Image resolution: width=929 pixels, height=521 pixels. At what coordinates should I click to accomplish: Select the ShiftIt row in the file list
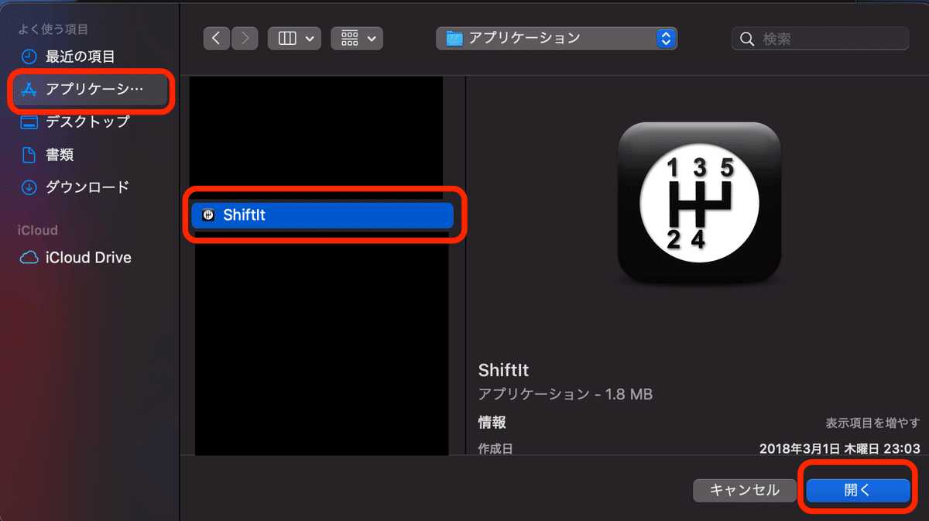click(322, 215)
